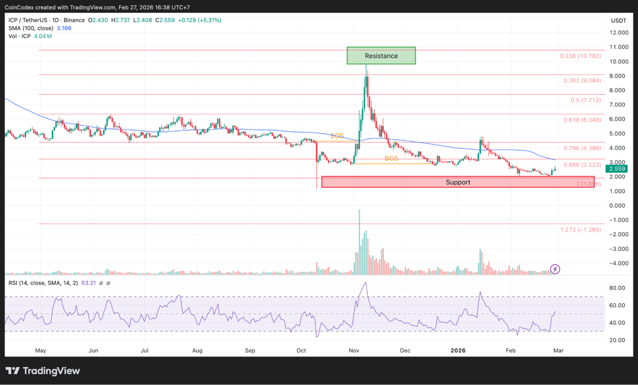Click the purple lightning bolt icon on the chart
The image size is (638, 385).
(555, 269)
